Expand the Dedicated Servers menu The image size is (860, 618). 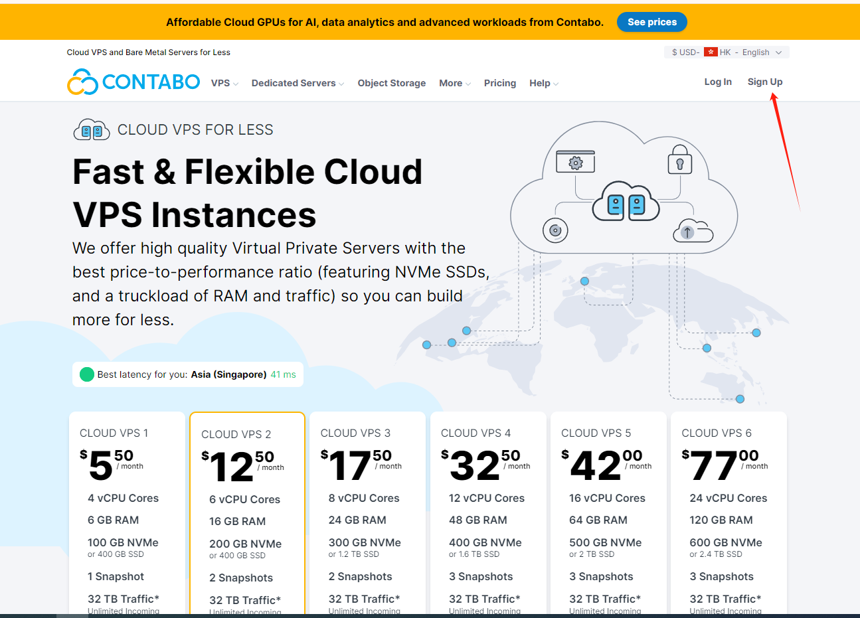pos(298,83)
